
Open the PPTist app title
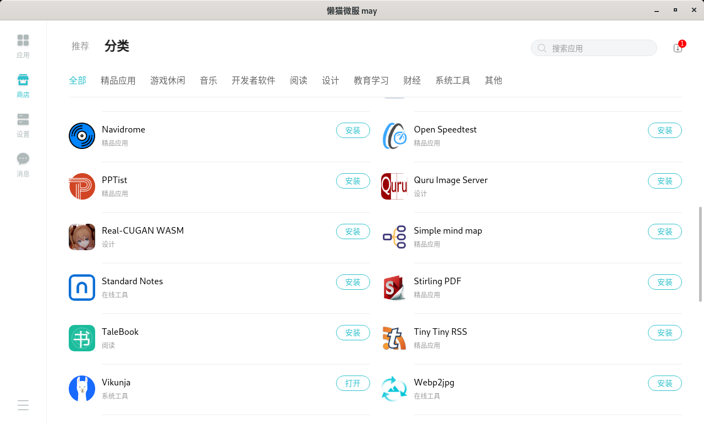point(114,180)
